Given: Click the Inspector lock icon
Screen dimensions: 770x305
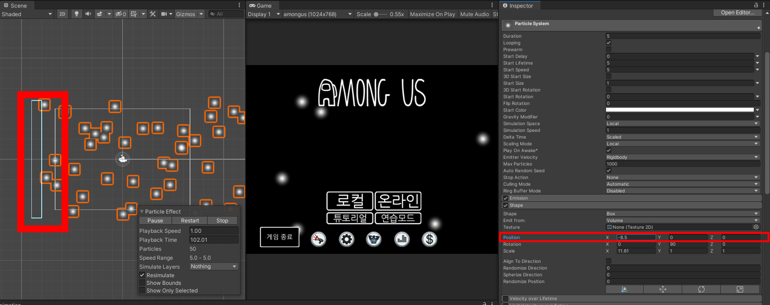Looking at the screenshot, I should click(x=756, y=5).
